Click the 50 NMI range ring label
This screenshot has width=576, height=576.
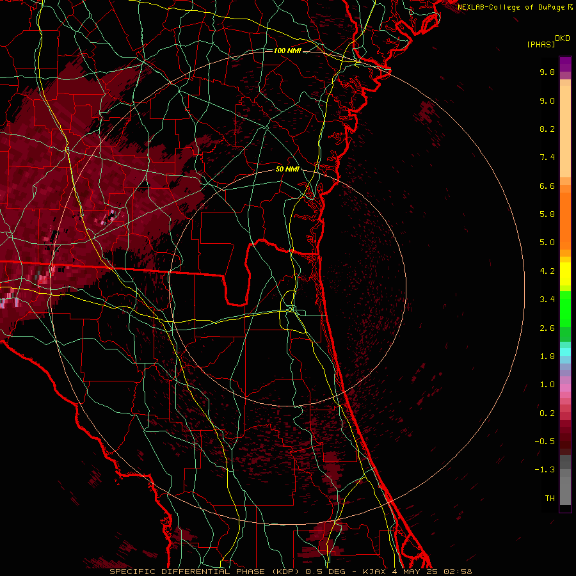pos(287,170)
